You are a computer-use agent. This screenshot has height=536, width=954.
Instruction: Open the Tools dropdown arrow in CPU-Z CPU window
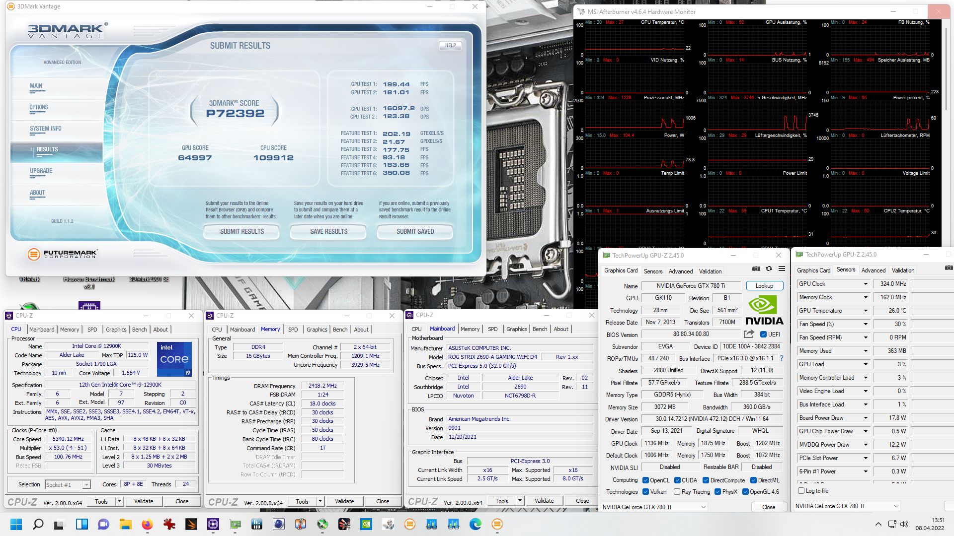[x=119, y=501]
